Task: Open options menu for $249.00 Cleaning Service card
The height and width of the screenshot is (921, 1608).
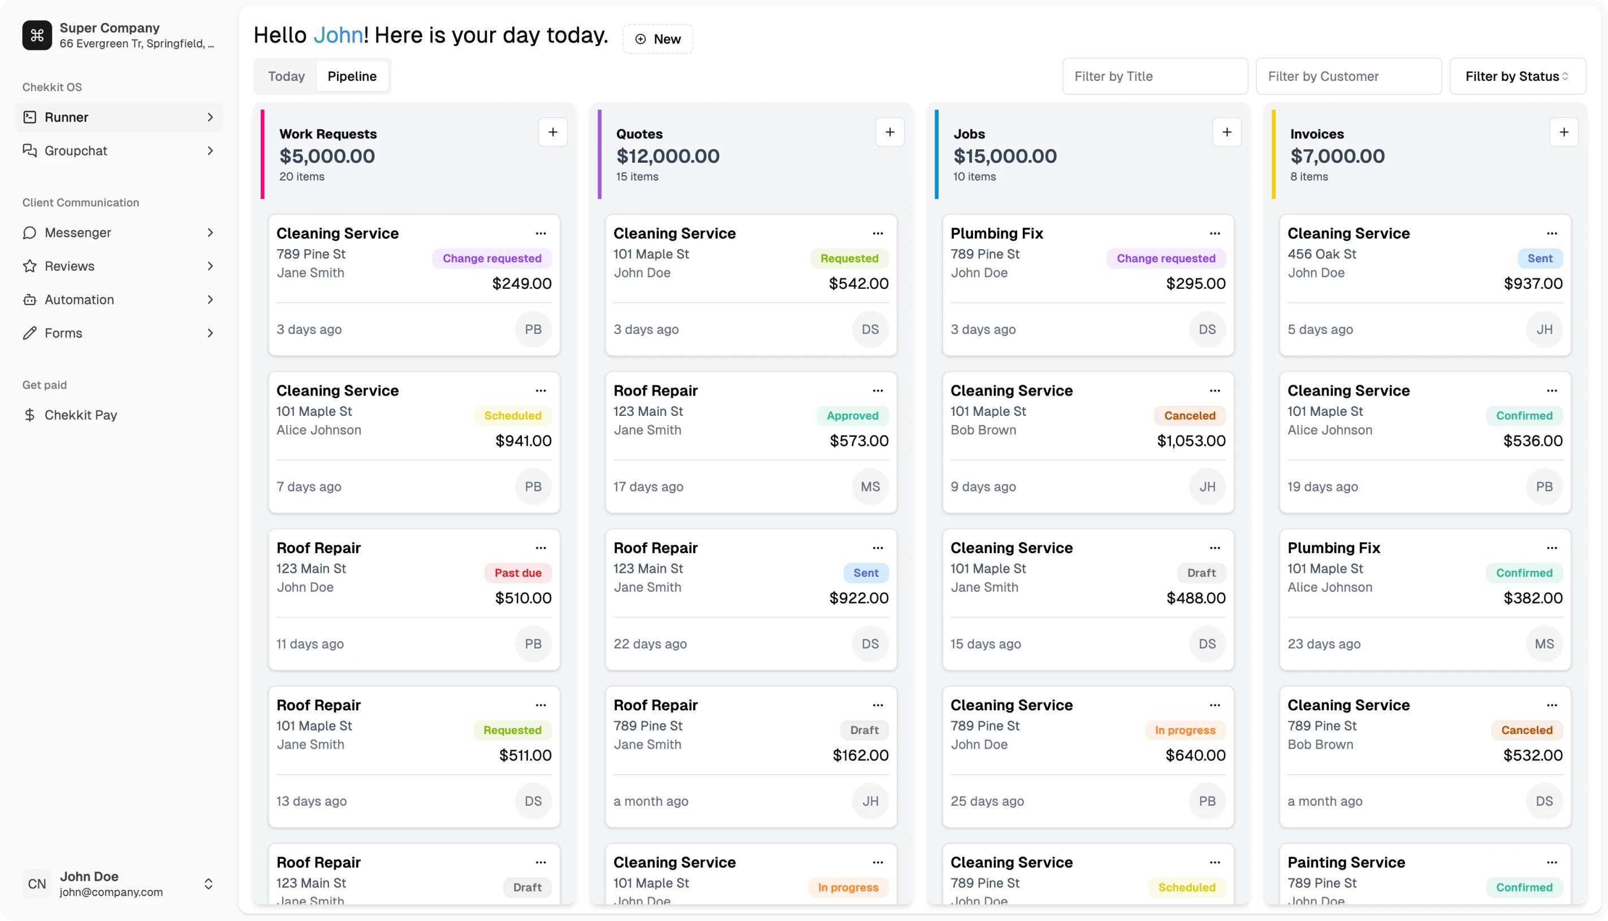Action: pos(541,233)
